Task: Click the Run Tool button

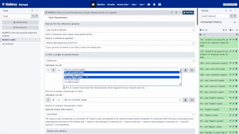Action: point(188,12)
